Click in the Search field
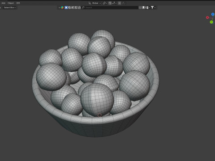The height and width of the screenshot is (161, 215). point(110,8)
